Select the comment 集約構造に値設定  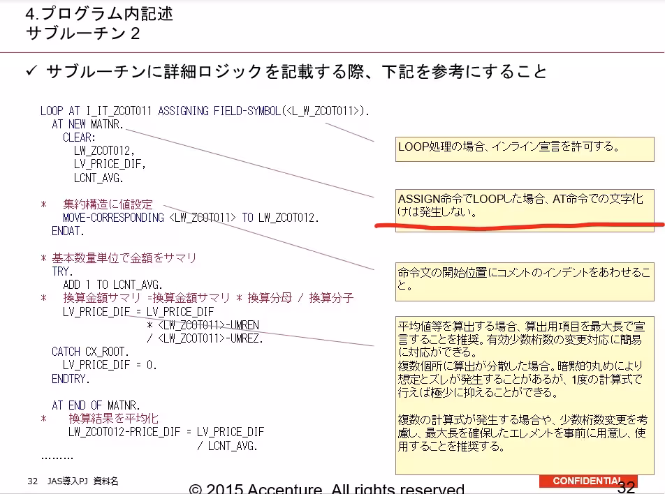click(108, 204)
